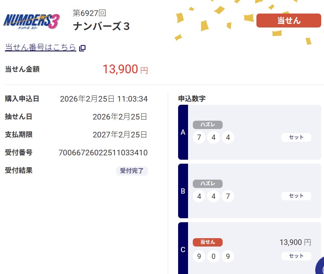Click the 受付番号 number 7006672602251103341​0
The height and width of the screenshot is (274, 324).
103,153
